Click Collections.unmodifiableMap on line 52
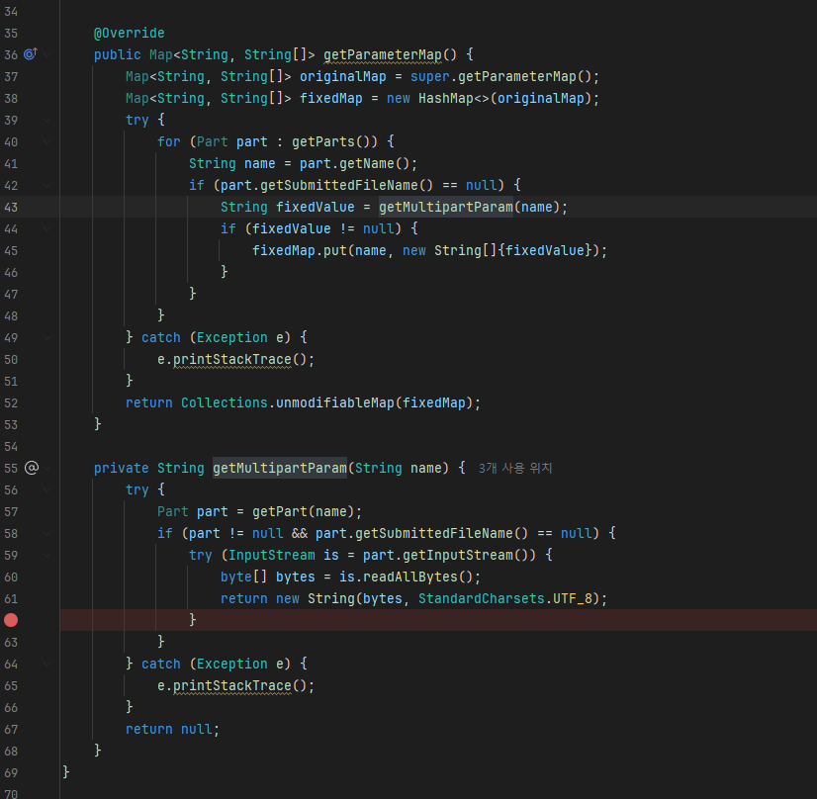 (x=287, y=402)
